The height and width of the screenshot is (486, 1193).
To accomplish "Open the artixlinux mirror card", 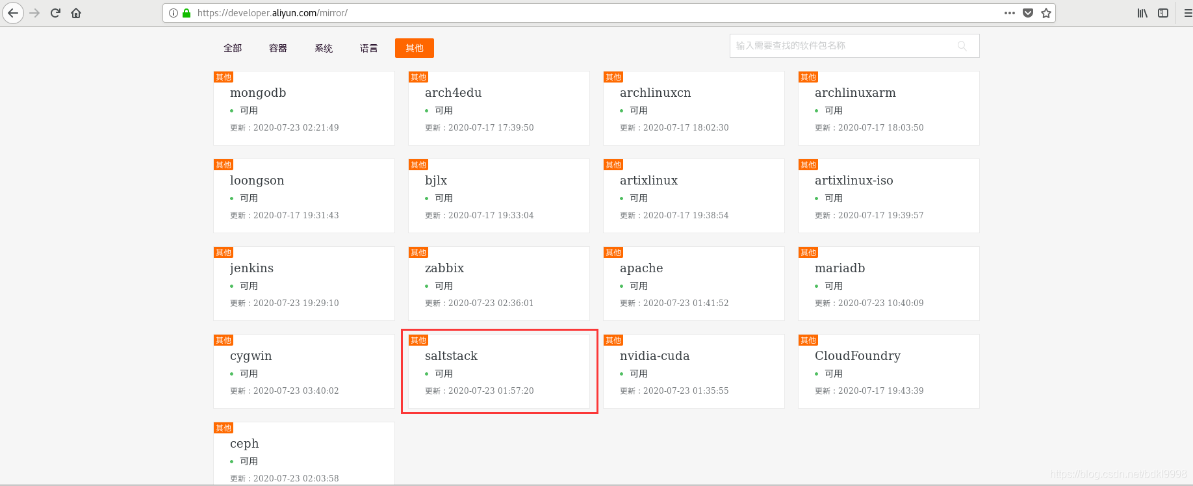I will 694,196.
